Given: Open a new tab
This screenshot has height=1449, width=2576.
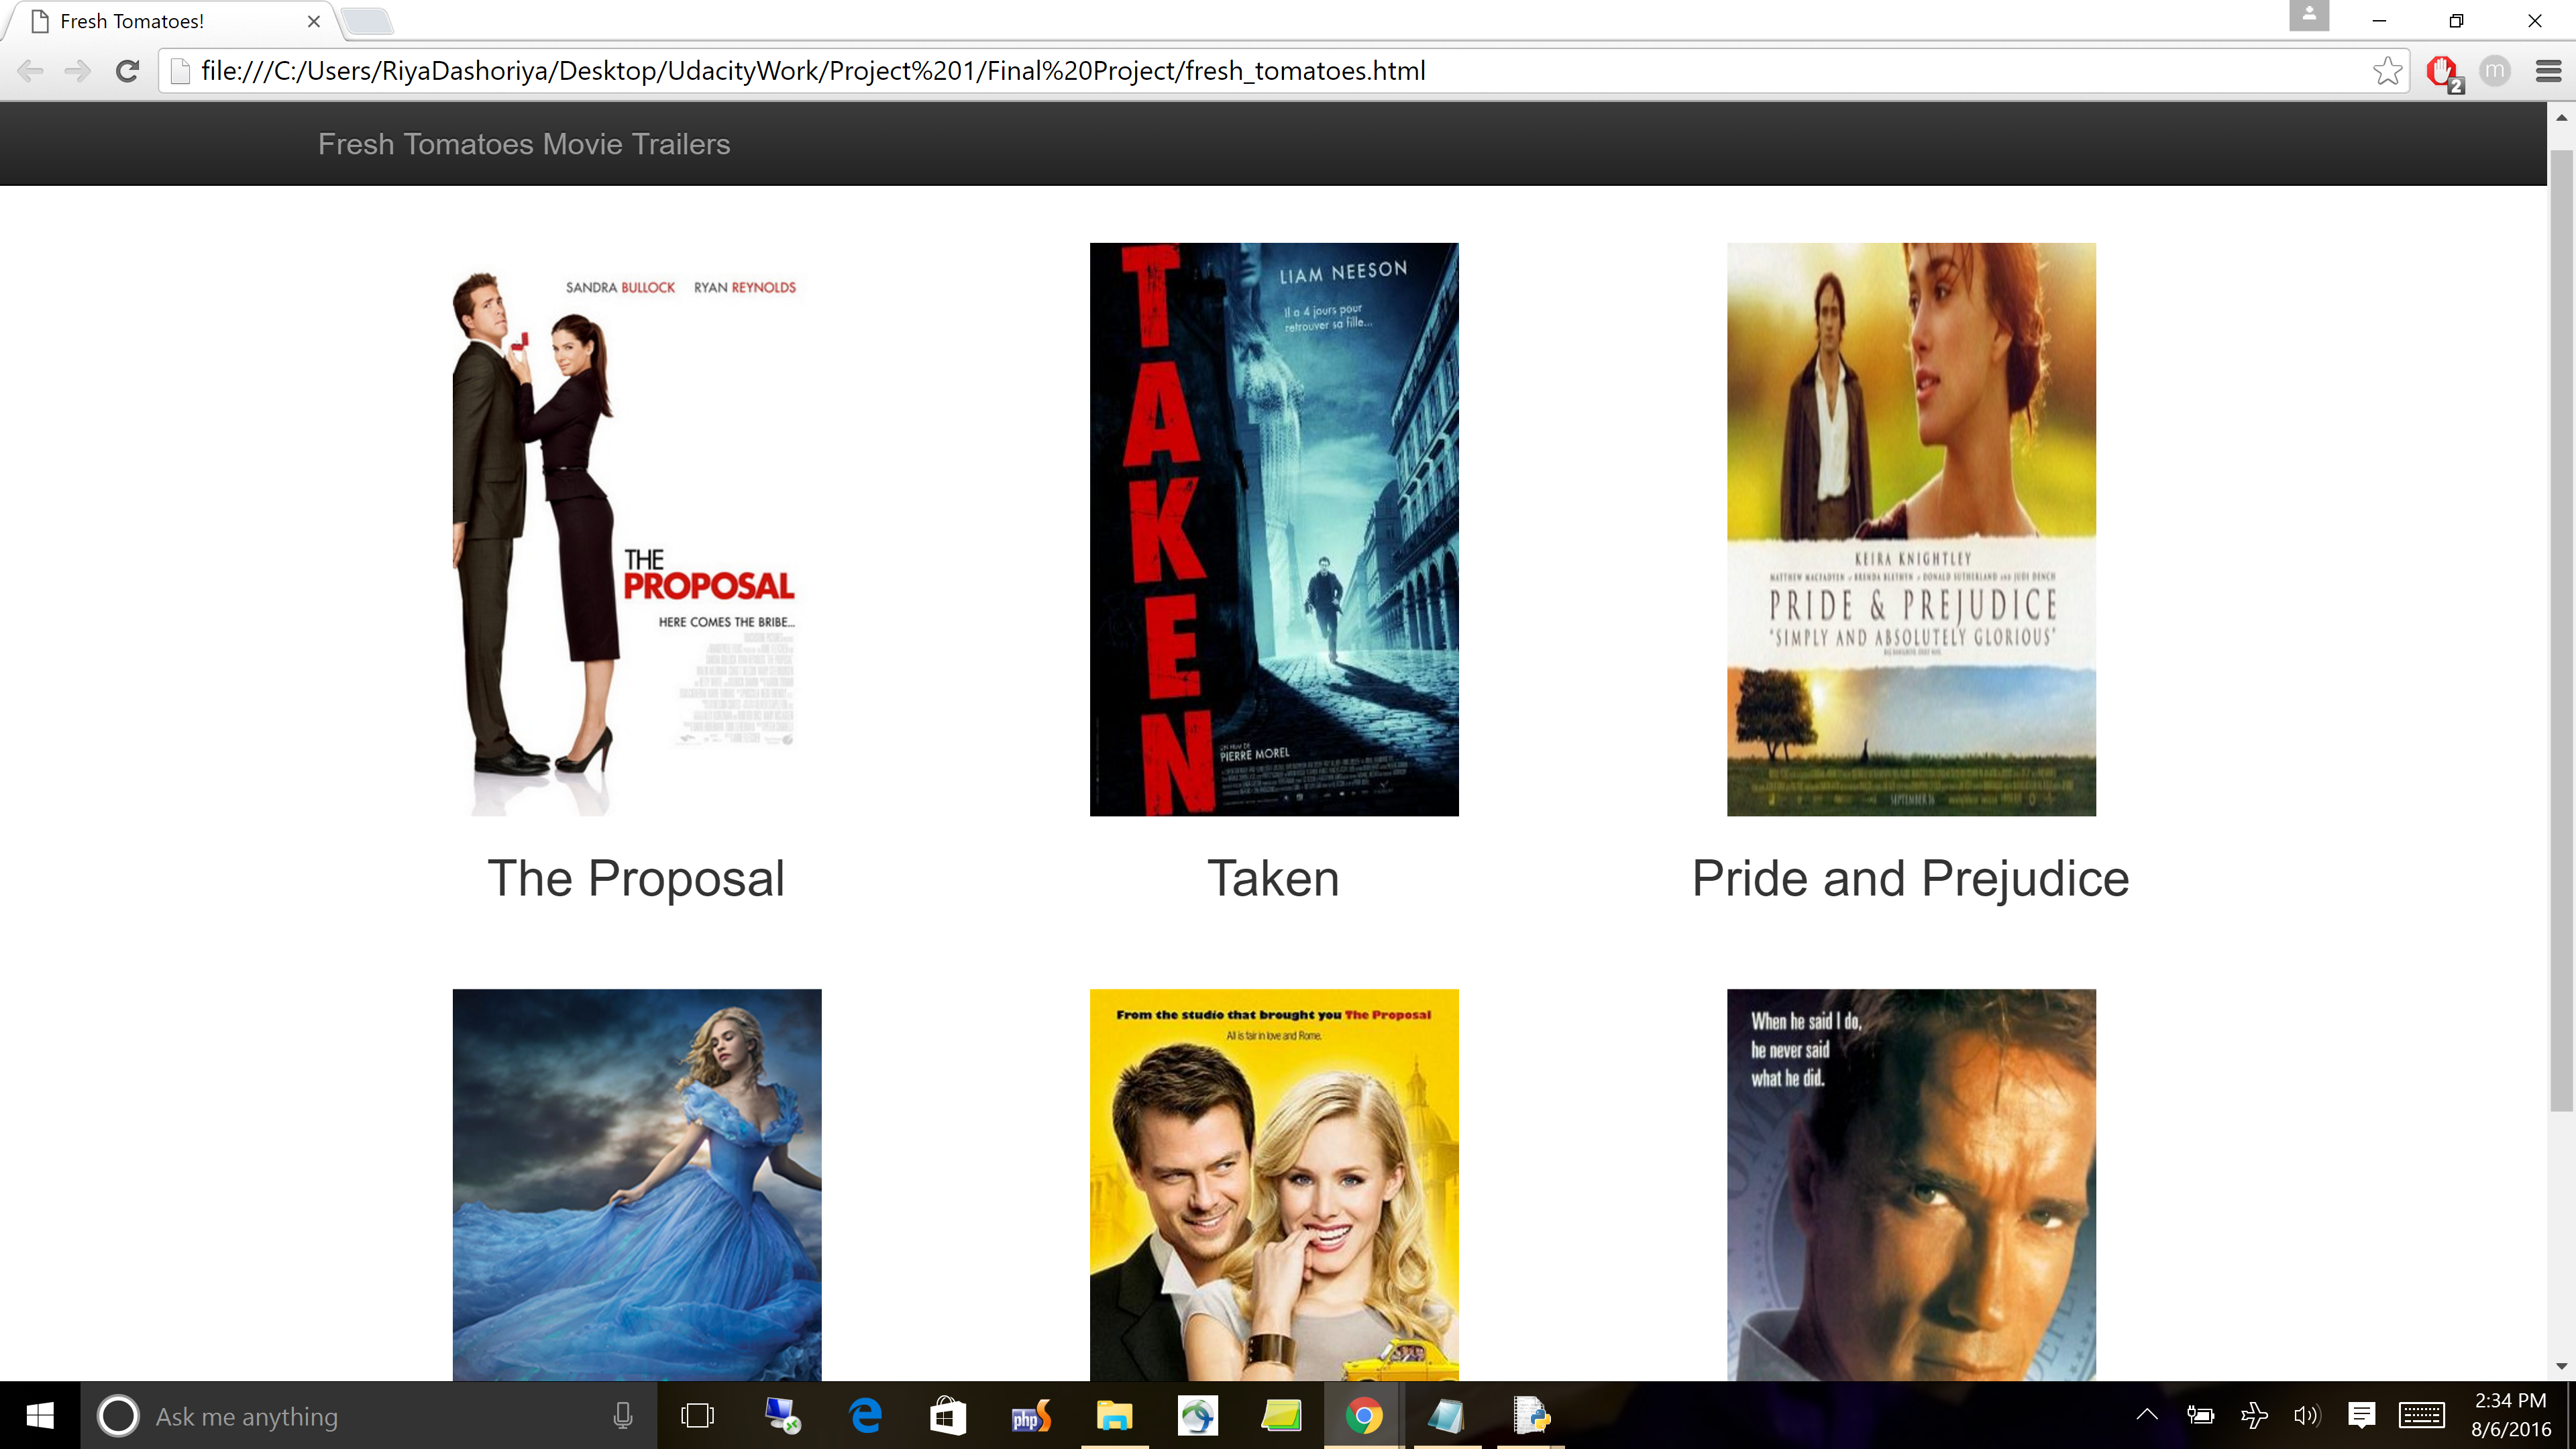Looking at the screenshot, I should click(368, 21).
